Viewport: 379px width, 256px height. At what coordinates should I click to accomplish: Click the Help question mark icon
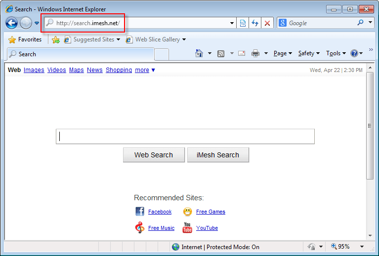click(x=354, y=53)
